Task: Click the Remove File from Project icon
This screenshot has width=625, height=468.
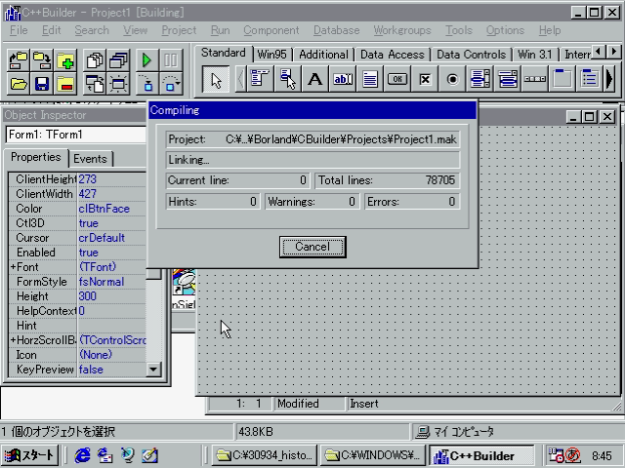Action: coord(65,84)
